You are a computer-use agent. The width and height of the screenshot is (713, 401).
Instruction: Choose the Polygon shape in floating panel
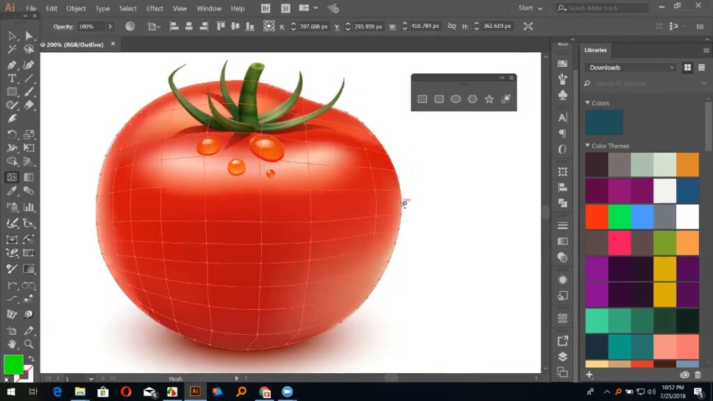click(473, 99)
